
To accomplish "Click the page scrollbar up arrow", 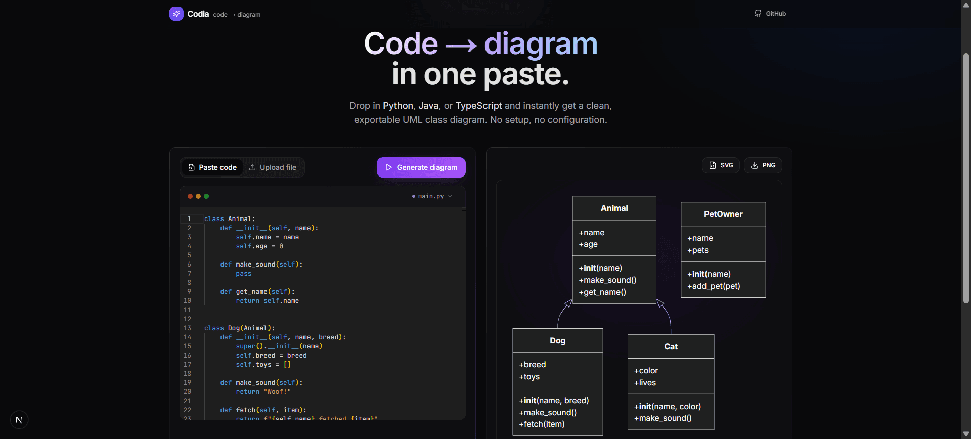I will (966, 5).
